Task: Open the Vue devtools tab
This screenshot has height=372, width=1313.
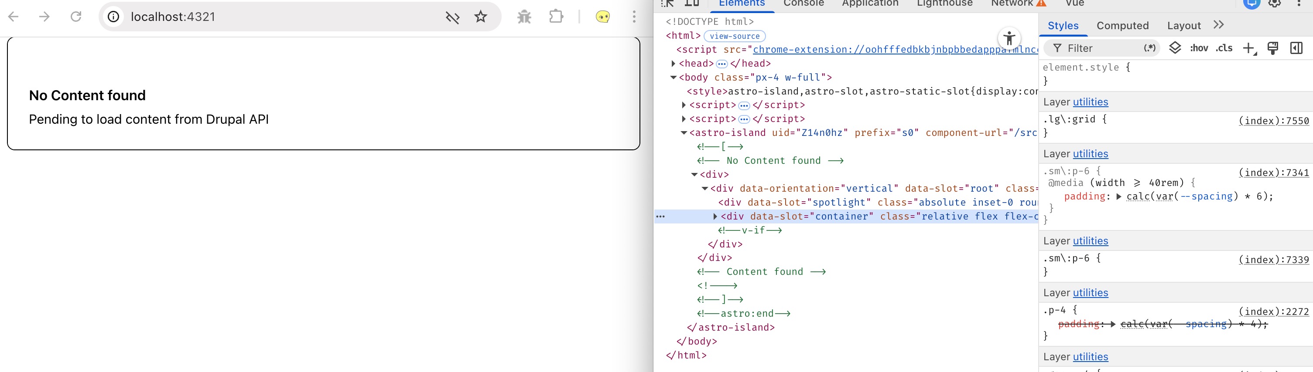Action: pos(1075,3)
